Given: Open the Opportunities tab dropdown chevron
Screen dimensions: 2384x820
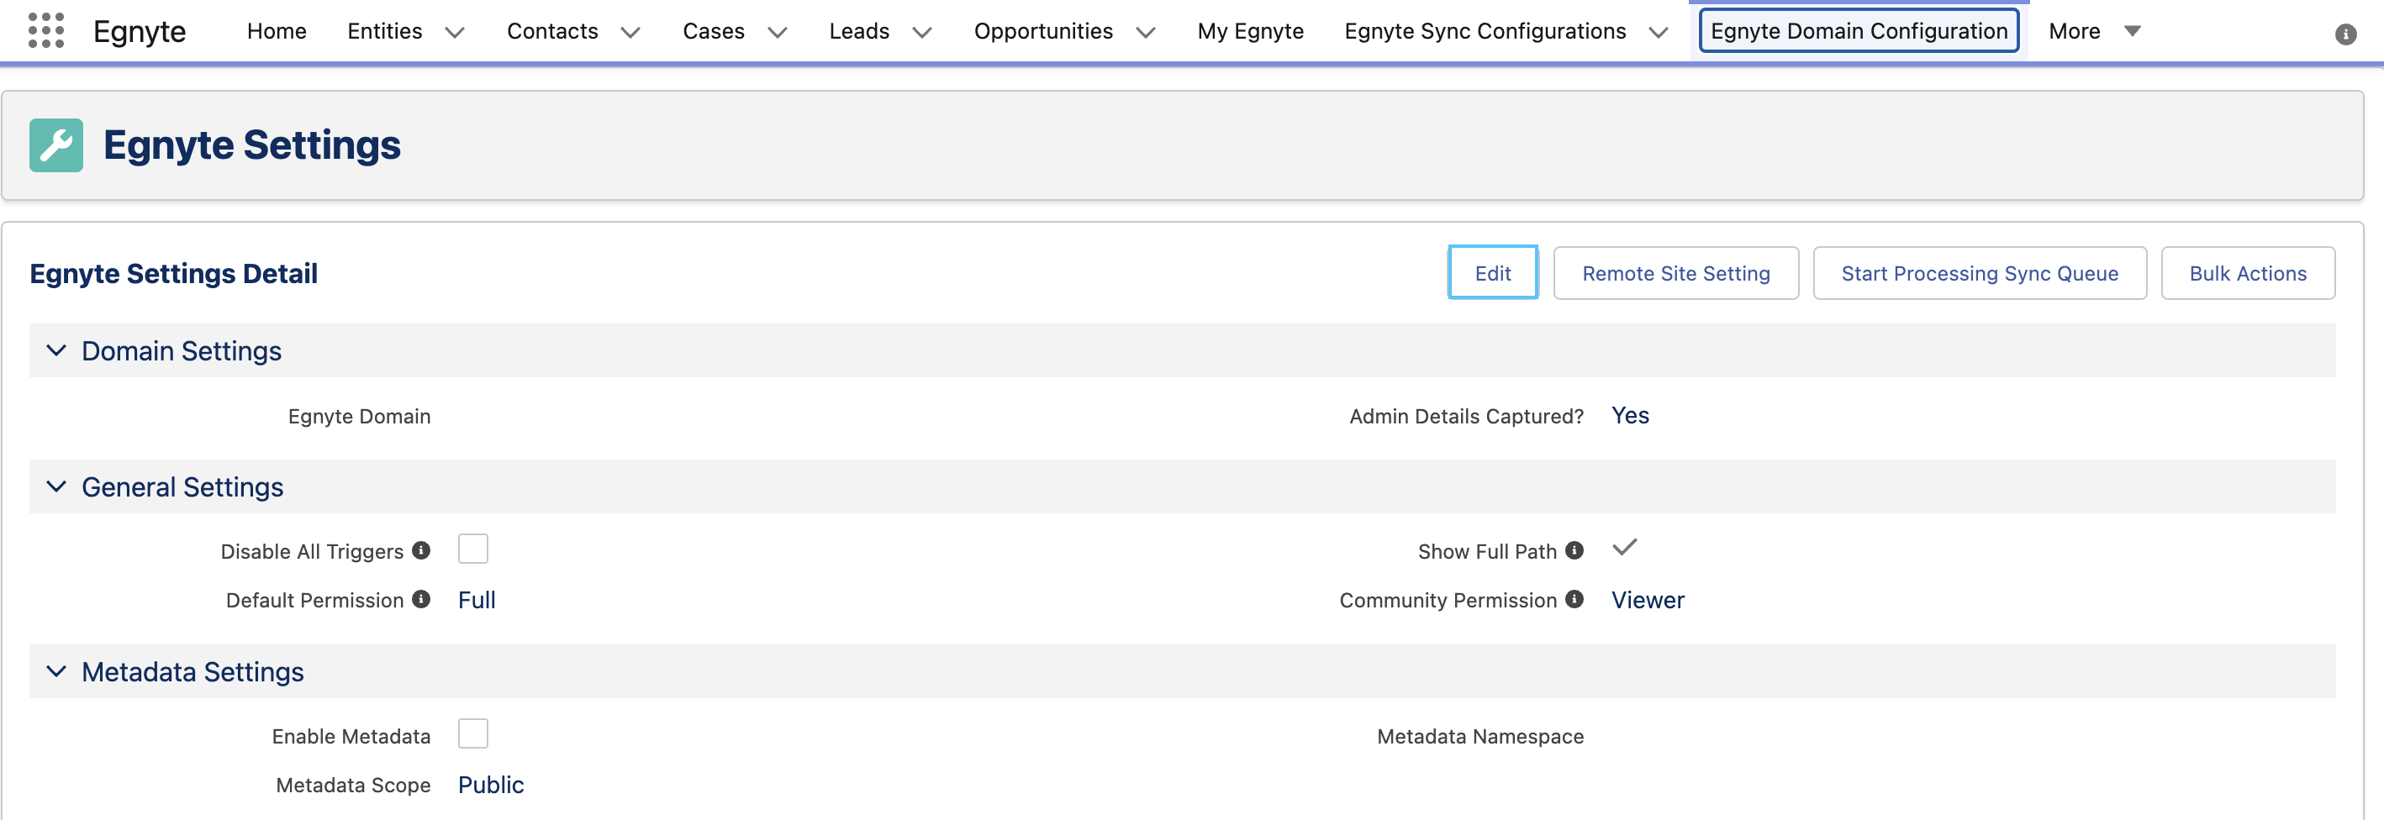Looking at the screenshot, I should point(1146,33).
